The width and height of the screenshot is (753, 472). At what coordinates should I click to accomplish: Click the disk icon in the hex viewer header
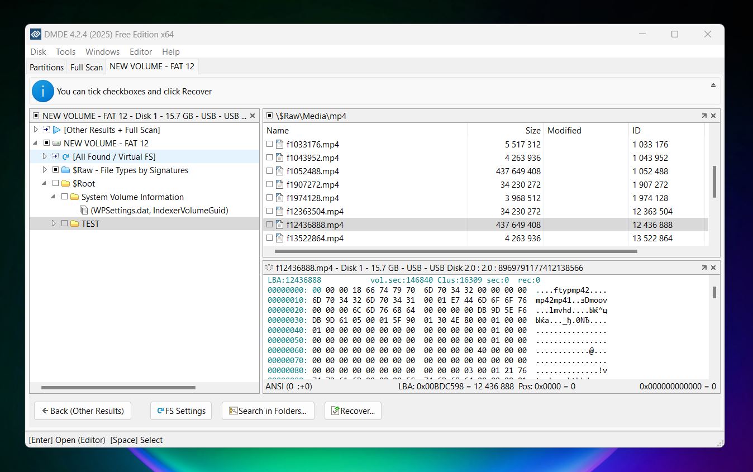(270, 268)
